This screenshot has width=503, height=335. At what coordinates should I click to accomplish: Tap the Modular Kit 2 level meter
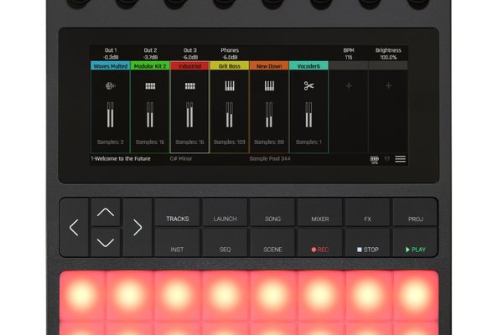(x=150, y=115)
